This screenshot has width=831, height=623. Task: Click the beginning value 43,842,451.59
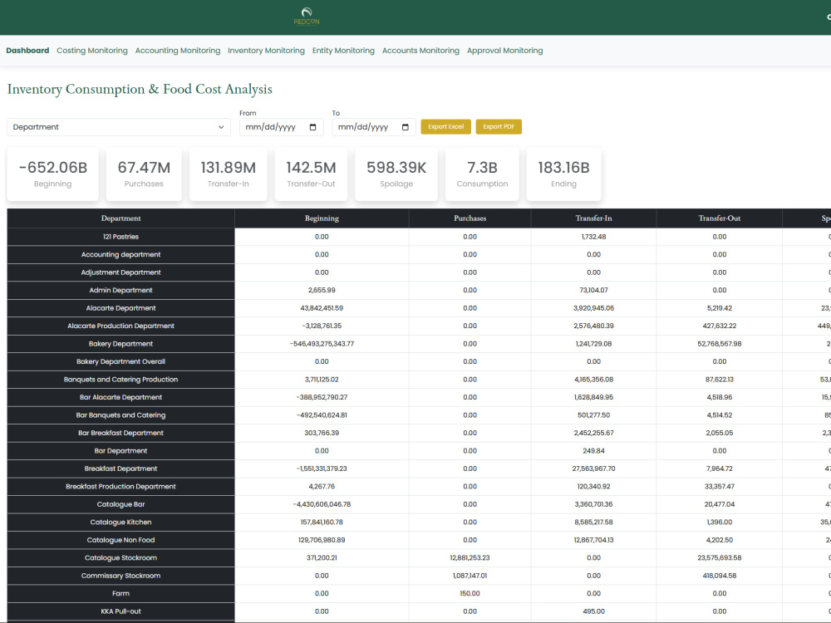322,308
